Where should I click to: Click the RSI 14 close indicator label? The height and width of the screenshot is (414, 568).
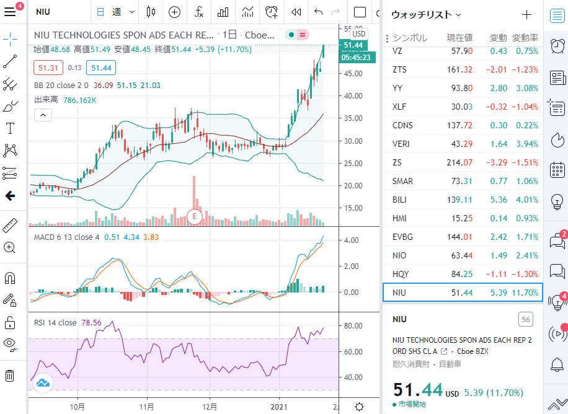point(55,323)
